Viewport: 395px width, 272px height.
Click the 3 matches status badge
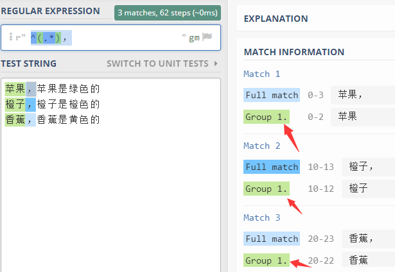coord(168,13)
